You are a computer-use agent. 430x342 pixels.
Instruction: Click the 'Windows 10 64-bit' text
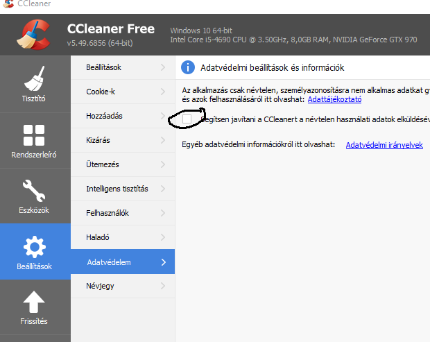click(x=201, y=31)
